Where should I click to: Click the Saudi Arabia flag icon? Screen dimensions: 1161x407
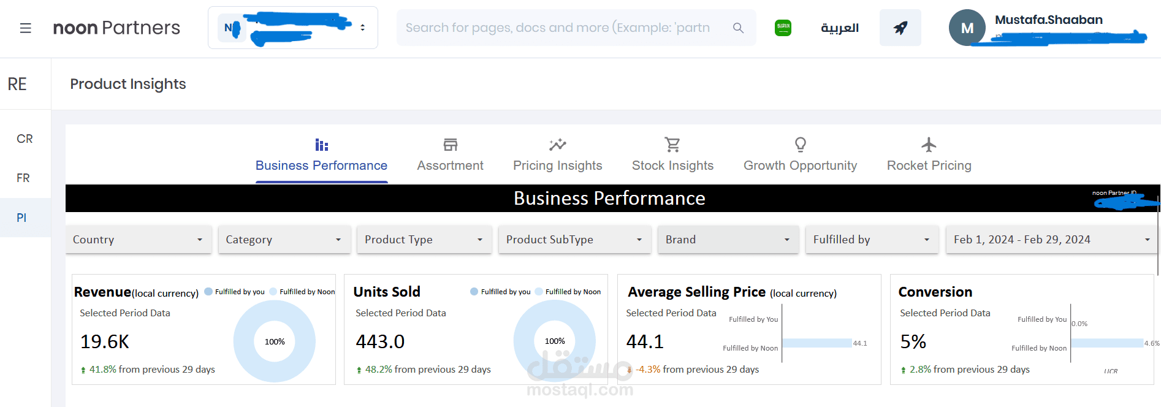[783, 28]
